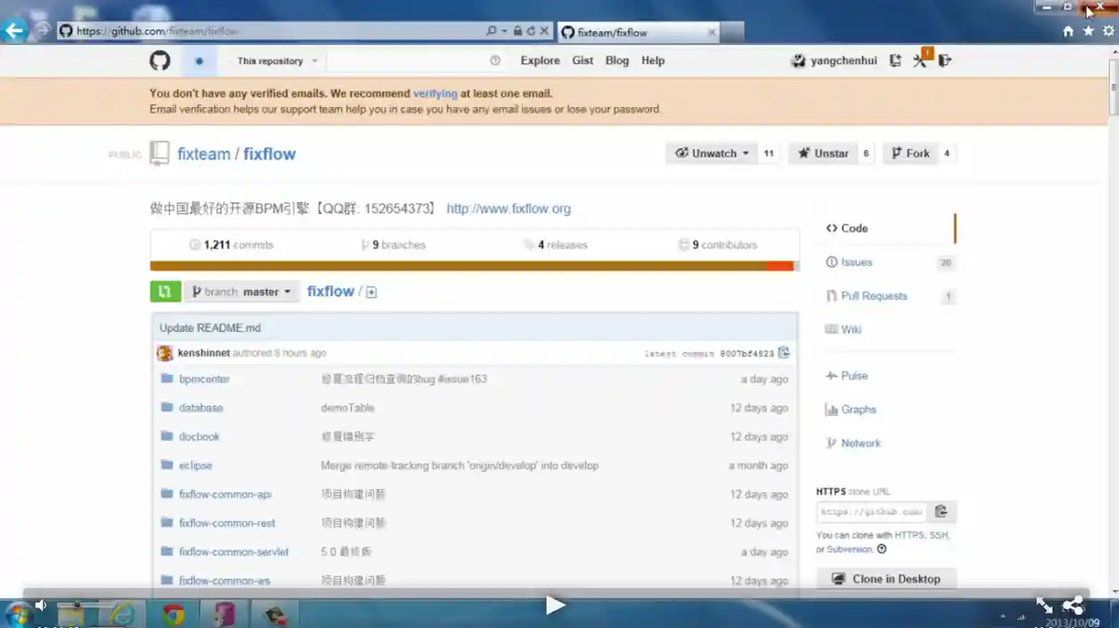Image resolution: width=1119 pixels, height=628 pixels.
Task: Open the notifications indicator dot
Action: [199, 62]
